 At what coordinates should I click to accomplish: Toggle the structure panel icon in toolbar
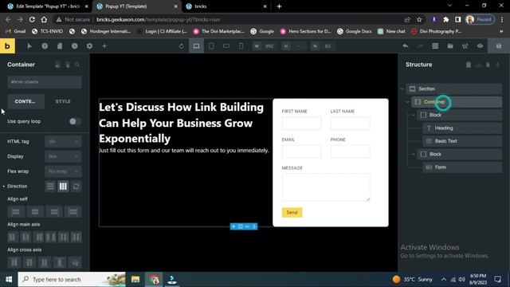tap(435, 46)
